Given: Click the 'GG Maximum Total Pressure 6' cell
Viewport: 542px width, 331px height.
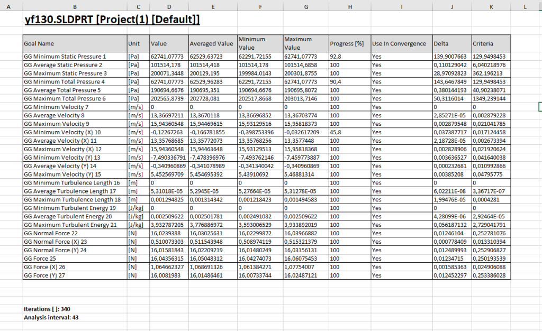Looking at the screenshot, I should [x=75, y=99].
